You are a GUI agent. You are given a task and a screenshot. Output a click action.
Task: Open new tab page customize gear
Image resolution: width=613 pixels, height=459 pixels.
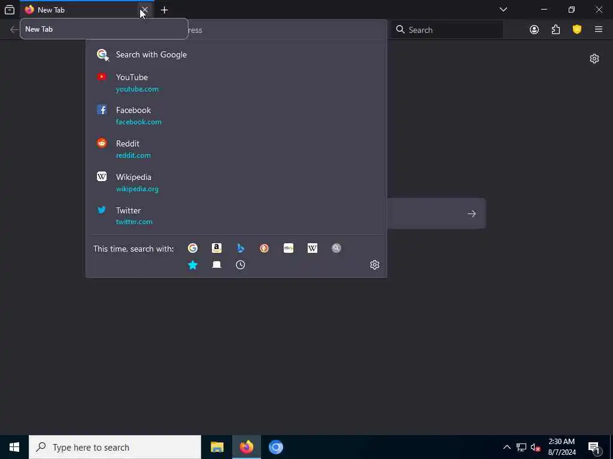point(594,59)
